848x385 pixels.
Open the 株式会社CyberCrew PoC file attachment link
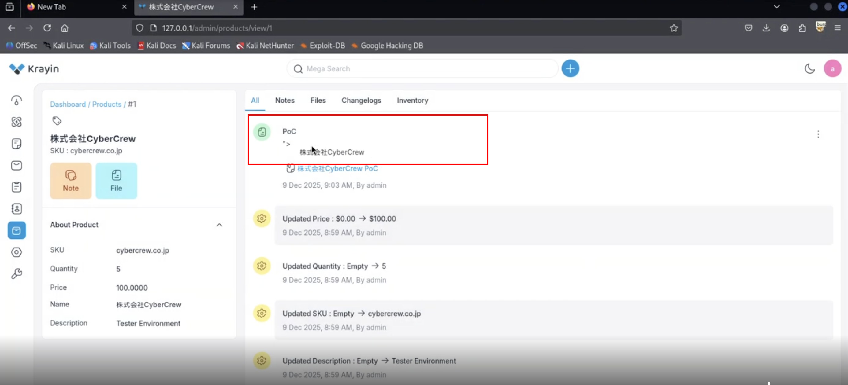337,168
